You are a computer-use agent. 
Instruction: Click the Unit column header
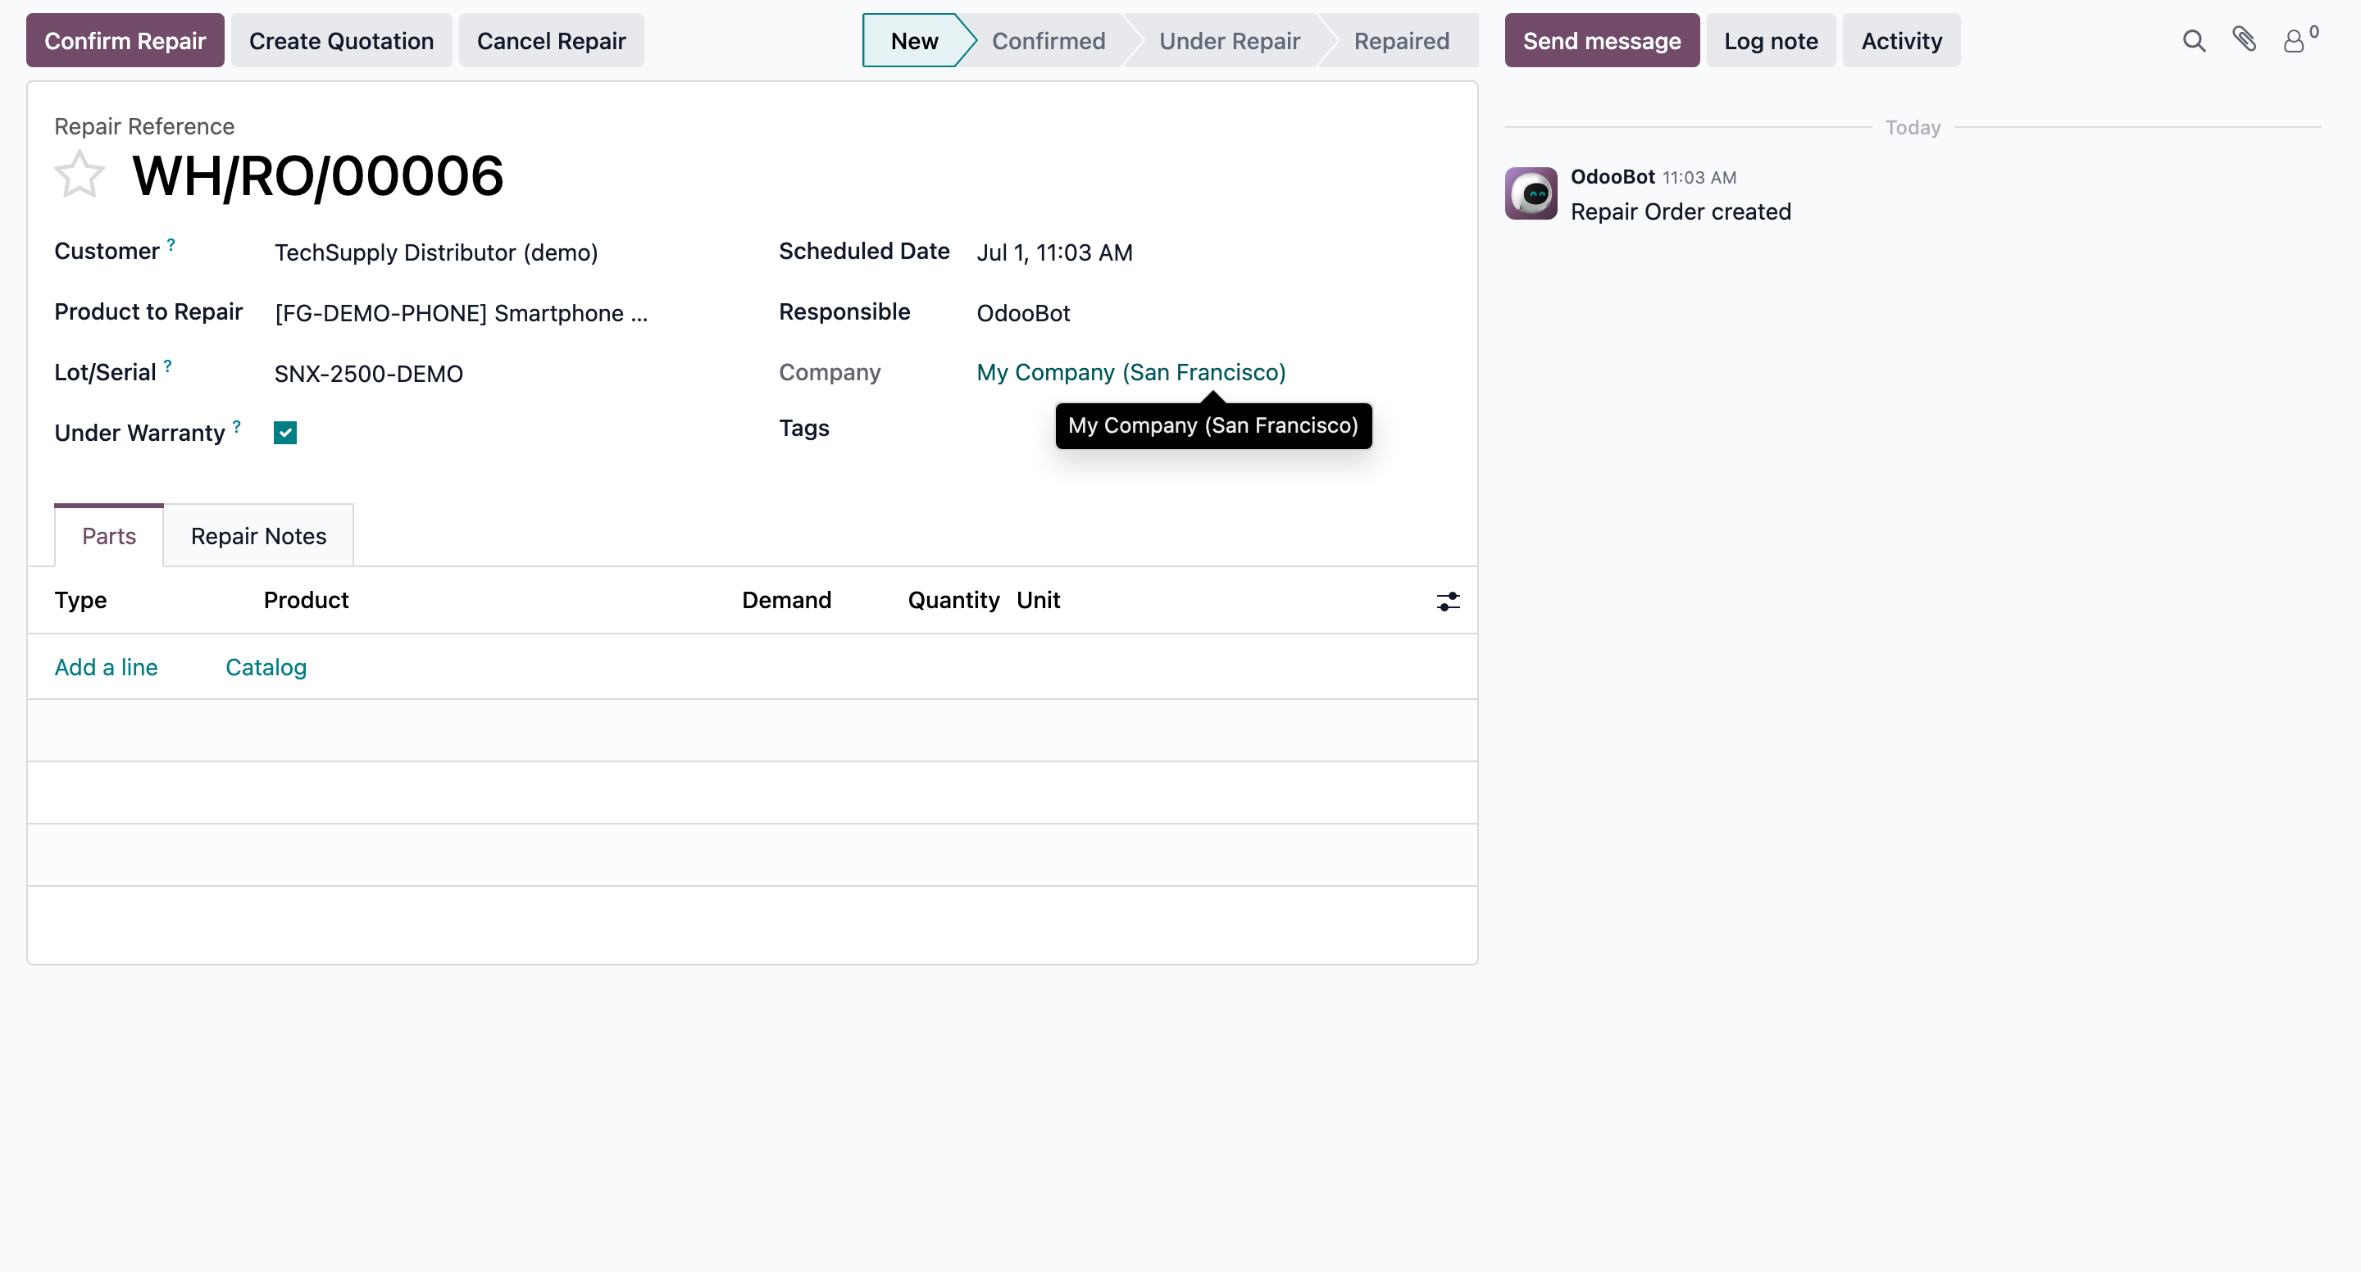click(x=1038, y=600)
